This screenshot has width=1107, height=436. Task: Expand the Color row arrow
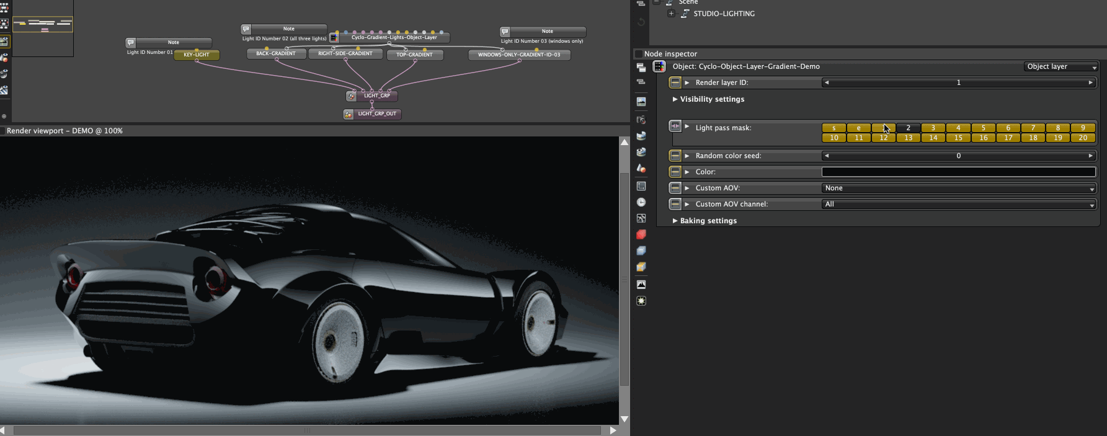click(687, 172)
